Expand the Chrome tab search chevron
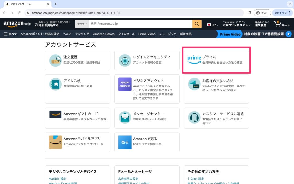Image resolution: width=294 pixels, height=184 pixels. tap(290, 4)
